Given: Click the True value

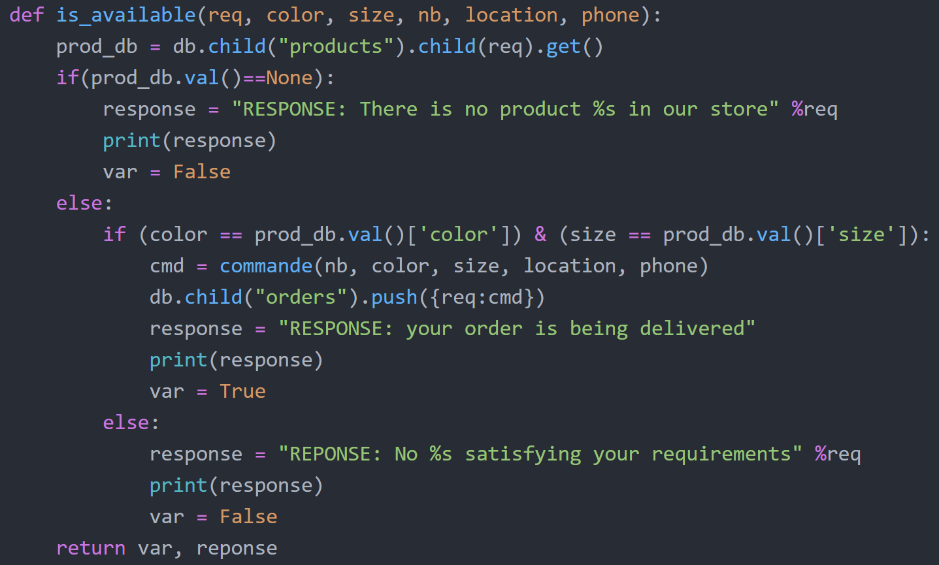Looking at the screenshot, I should 242,391.
